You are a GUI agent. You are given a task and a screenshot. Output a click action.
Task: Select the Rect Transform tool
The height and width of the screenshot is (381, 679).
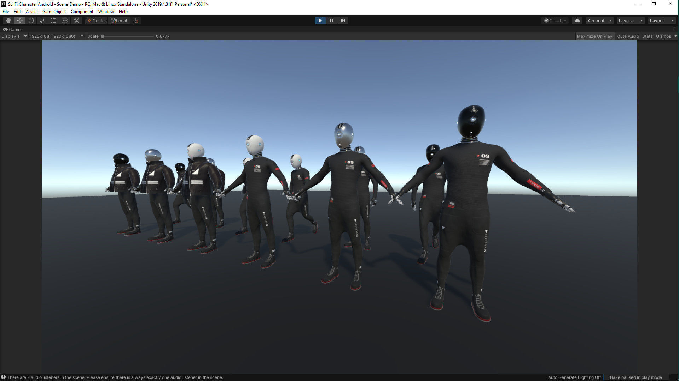[54, 20]
